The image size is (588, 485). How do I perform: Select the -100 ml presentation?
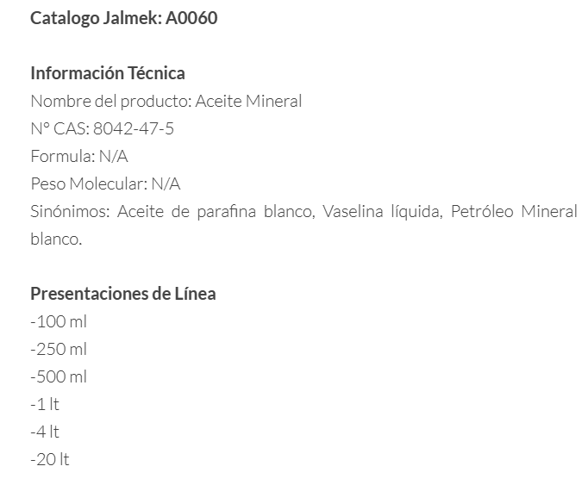[x=59, y=321]
